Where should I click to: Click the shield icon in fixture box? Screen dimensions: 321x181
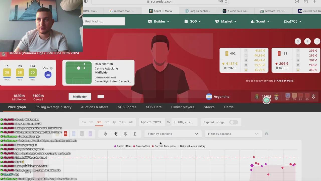[x=313, y=97]
